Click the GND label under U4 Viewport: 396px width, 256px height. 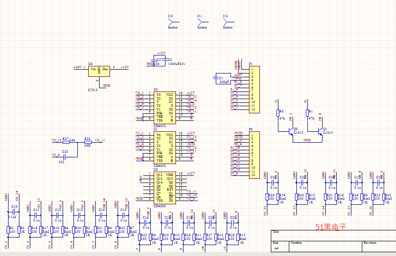107,86
